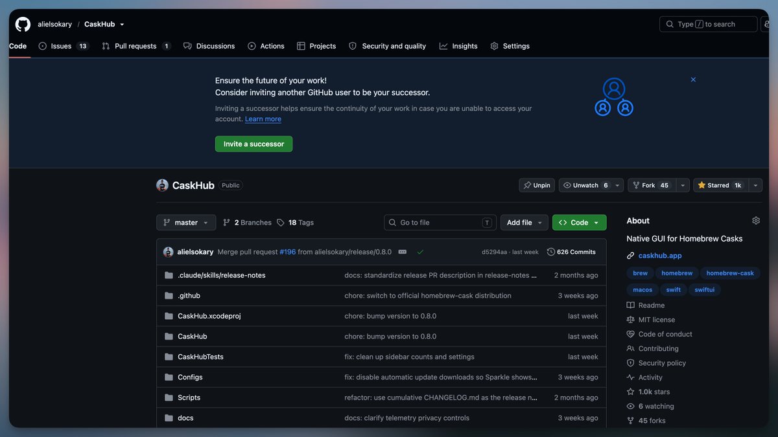
Task: Open the Discussions tab
Action: pyautogui.click(x=209, y=46)
